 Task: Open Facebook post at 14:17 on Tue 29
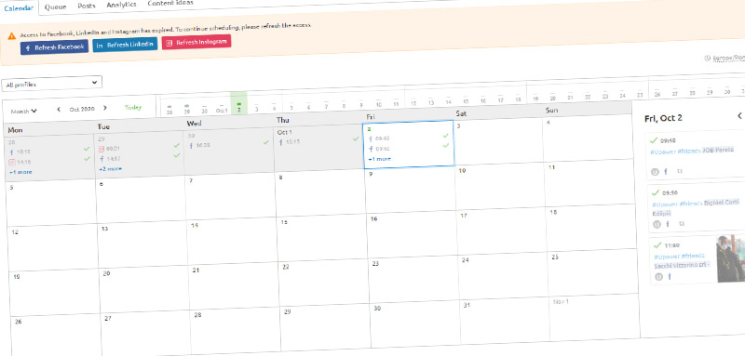click(111, 159)
